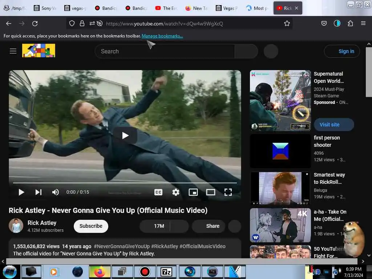Switch to the vegas- browser tab
Image resolution: width=372 pixels, height=279 pixels.
(x=76, y=8)
